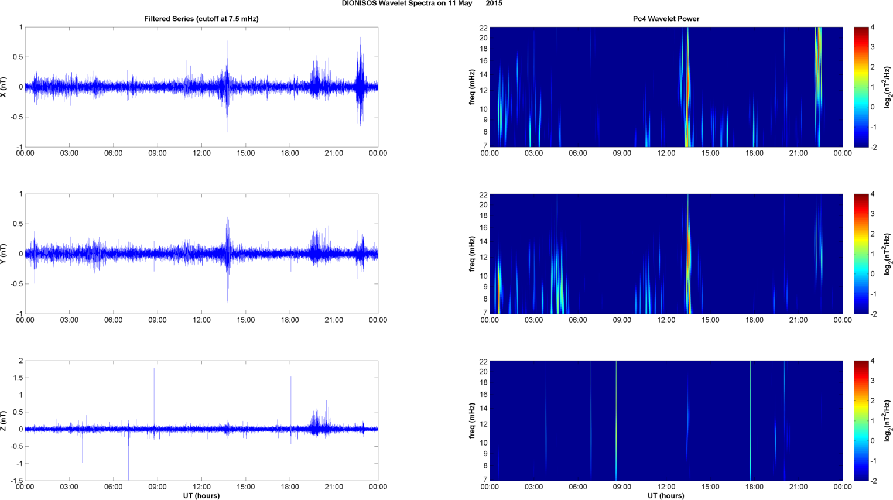Image resolution: width=893 pixels, height=500 pixels.
Task: Click the log2(nT²/Hz) label of the middle colorbar
Action: point(888,254)
